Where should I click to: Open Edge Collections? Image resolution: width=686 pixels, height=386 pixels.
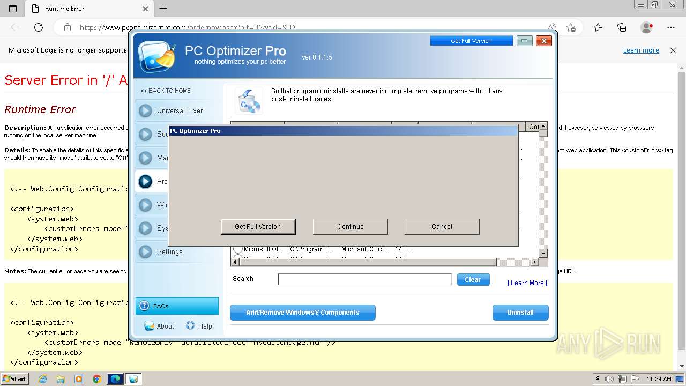click(x=622, y=27)
